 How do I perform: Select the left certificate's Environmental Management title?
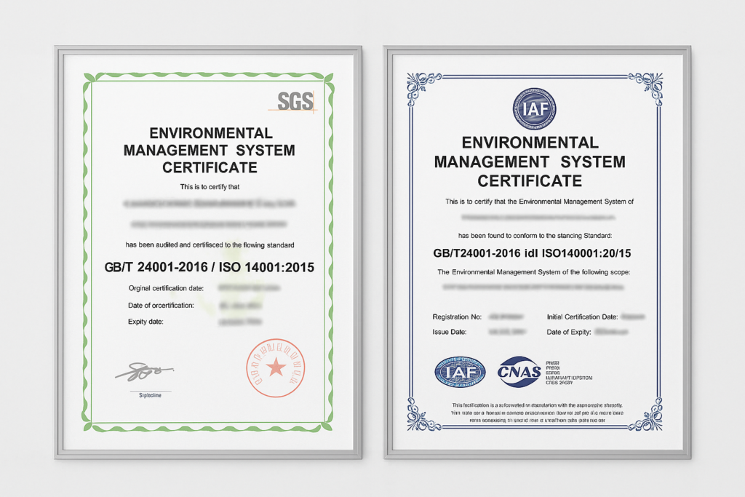[209, 151]
